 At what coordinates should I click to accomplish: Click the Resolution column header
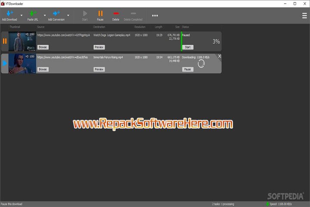pos(140,27)
